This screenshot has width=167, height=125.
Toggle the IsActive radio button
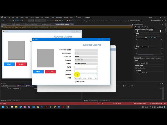pyautogui.click(x=75, y=82)
